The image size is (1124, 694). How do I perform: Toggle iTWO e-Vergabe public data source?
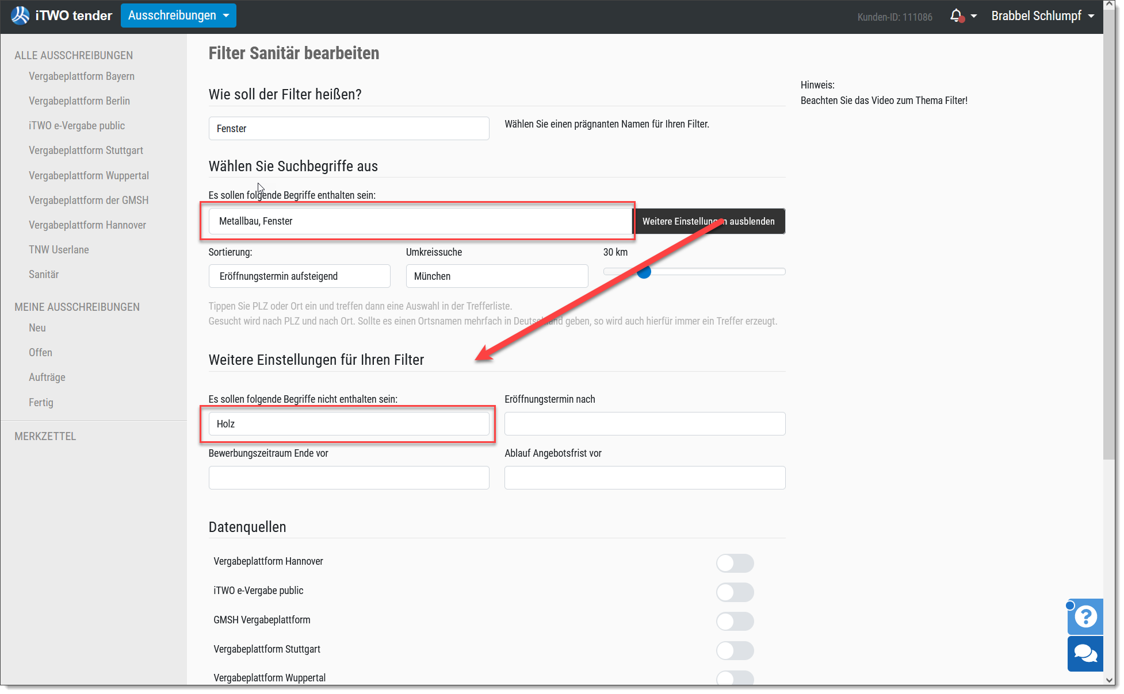735,592
